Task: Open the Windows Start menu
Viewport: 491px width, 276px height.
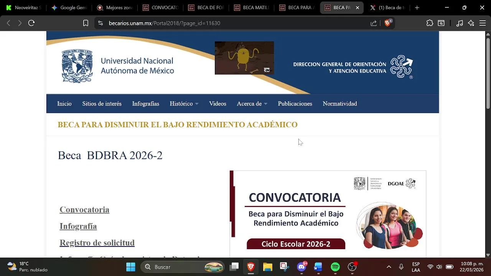Action: pos(131,267)
